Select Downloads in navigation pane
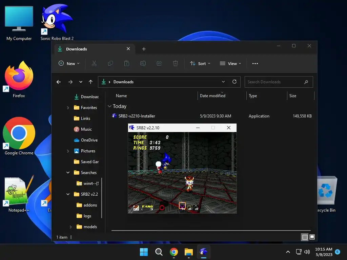The width and height of the screenshot is (347, 260). (86, 97)
